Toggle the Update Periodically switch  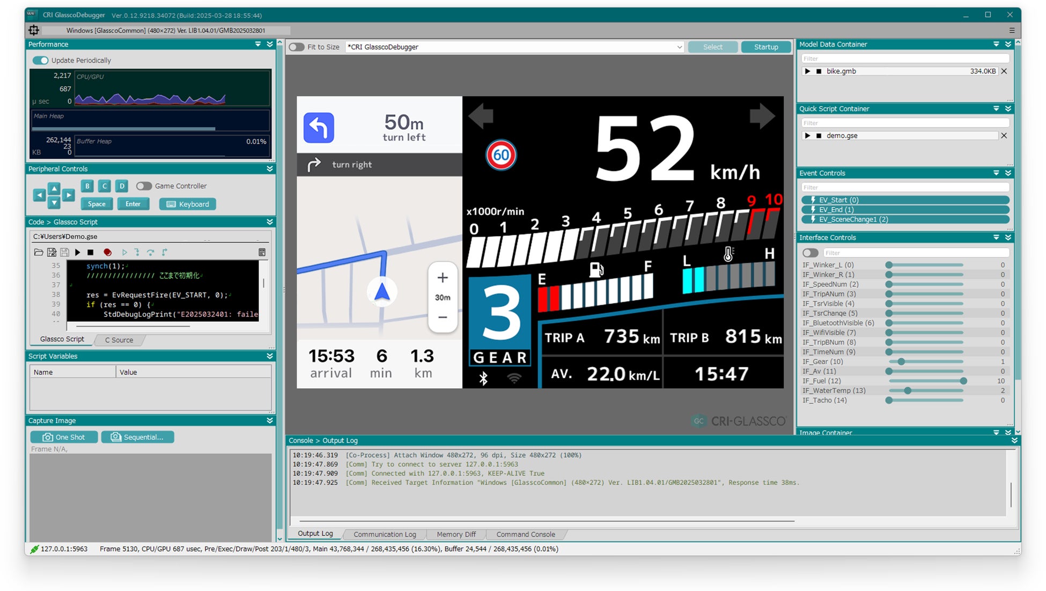click(41, 61)
